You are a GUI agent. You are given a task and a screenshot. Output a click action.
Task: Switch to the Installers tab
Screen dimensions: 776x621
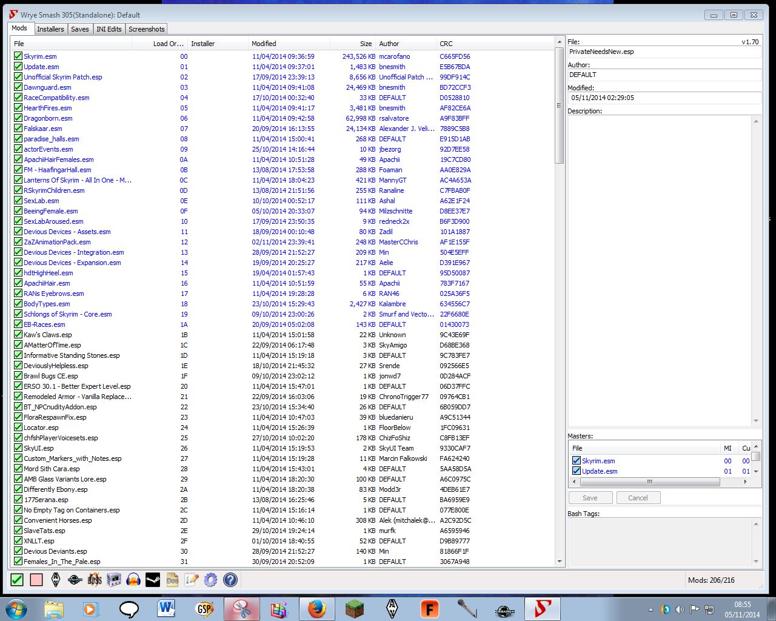pos(50,29)
